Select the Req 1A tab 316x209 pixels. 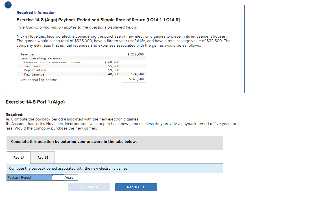tap(19, 157)
